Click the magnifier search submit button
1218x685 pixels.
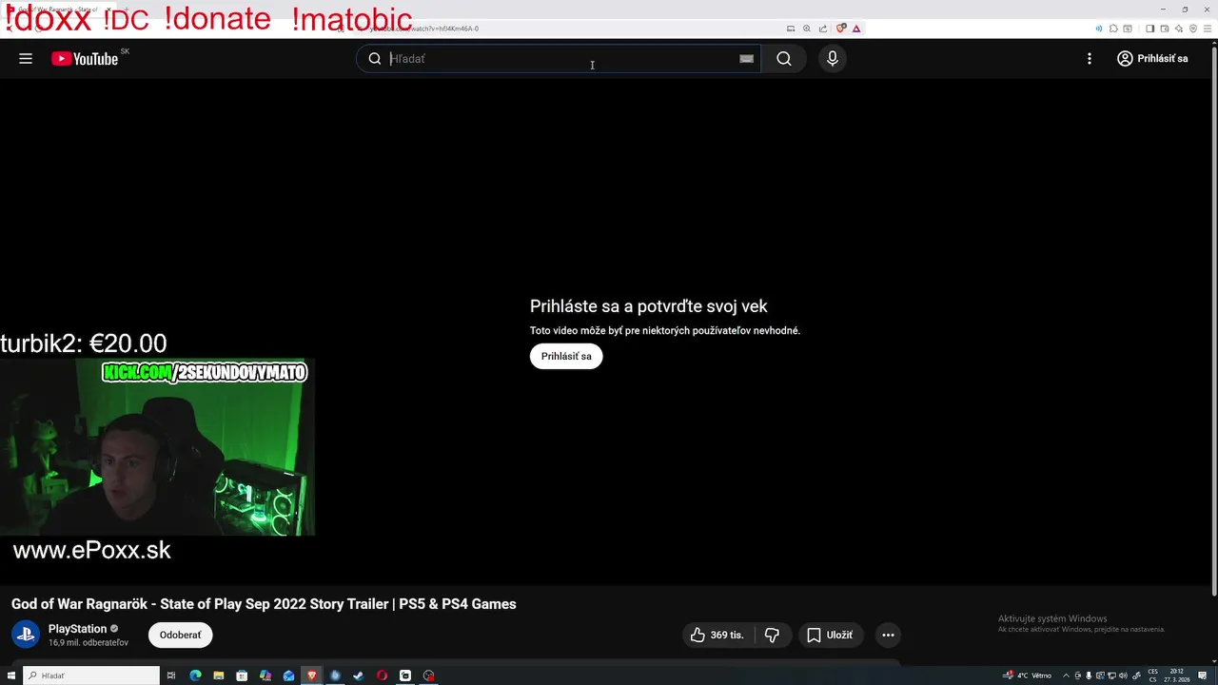pyautogui.click(x=784, y=59)
